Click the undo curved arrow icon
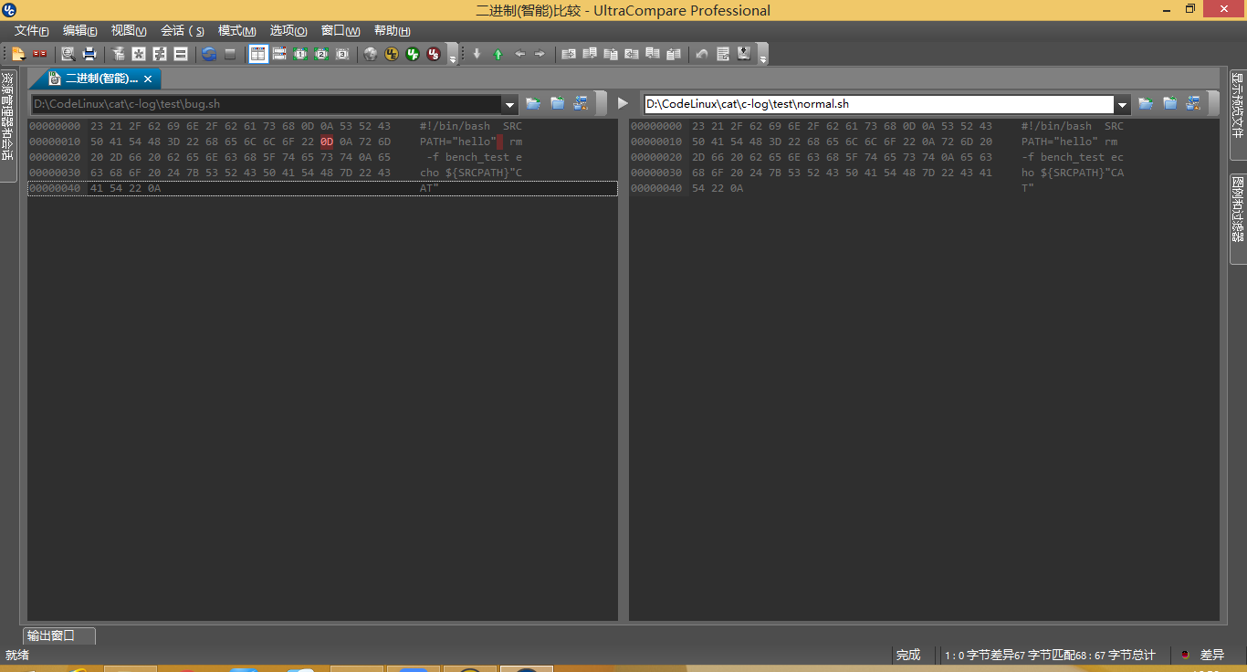This screenshot has width=1247, height=672. [702, 54]
